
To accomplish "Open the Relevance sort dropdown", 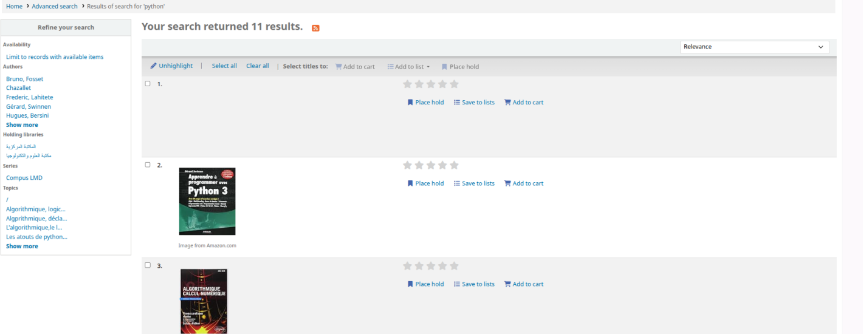I will (x=754, y=47).
